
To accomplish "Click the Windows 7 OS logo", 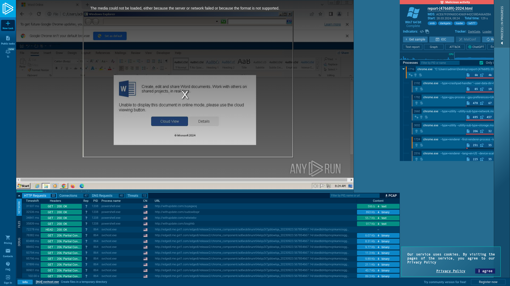I will (x=413, y=13).
